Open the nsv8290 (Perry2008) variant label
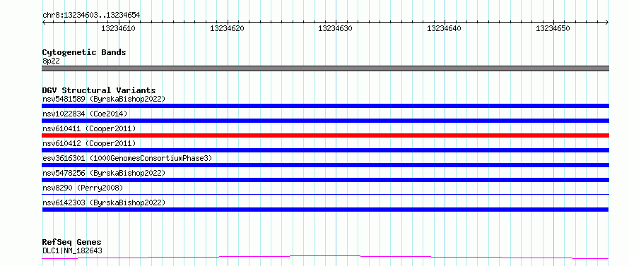The height and width of the screenshot is (266, 629). 83,188
